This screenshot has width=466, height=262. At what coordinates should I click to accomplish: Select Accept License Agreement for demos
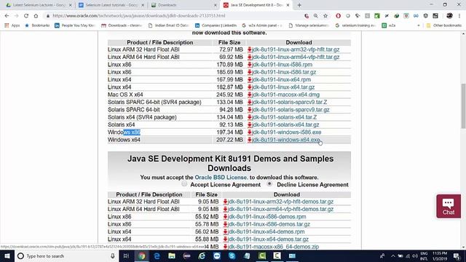(184, 184)
